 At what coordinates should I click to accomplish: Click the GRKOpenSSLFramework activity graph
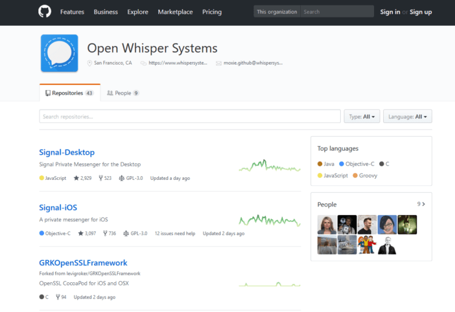270,284
